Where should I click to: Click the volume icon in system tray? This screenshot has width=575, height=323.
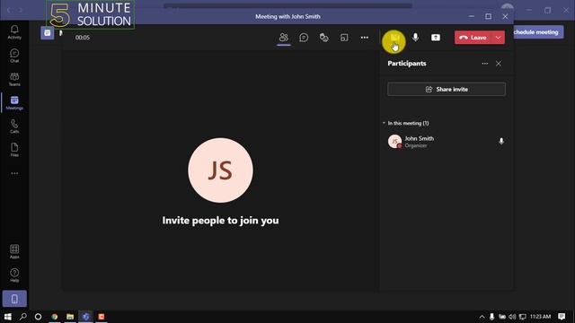[512, 317]
